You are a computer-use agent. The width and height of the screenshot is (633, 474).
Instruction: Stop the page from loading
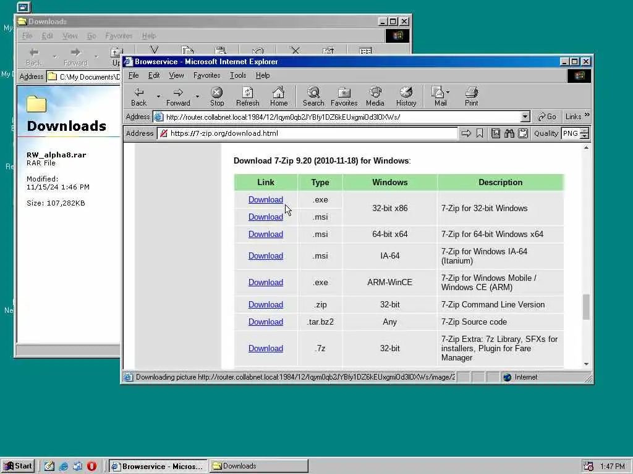(x=217, y=97)
